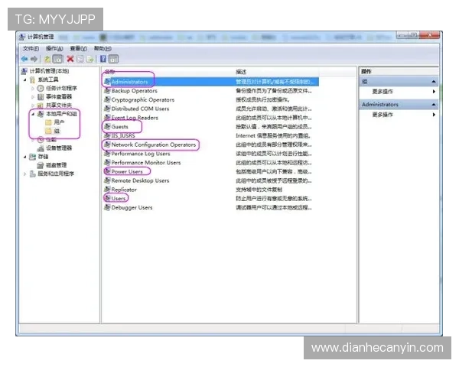Select 事件查看器 tree node
The image size is (459, 367).
59,96
